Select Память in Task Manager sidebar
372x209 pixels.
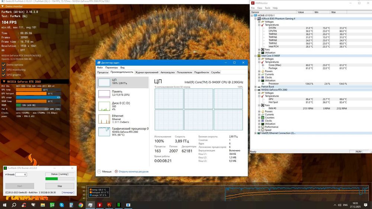point(123,94)
